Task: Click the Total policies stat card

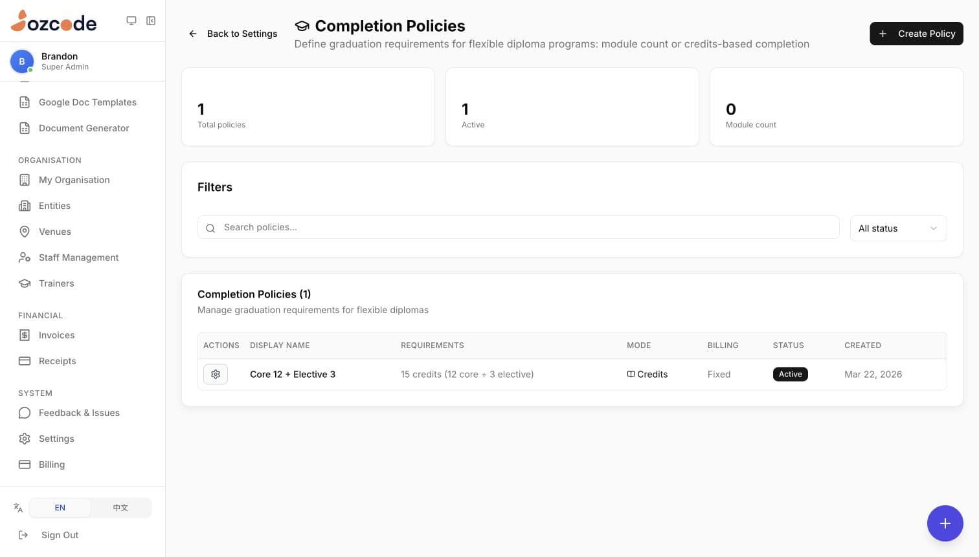Action: 308,107
